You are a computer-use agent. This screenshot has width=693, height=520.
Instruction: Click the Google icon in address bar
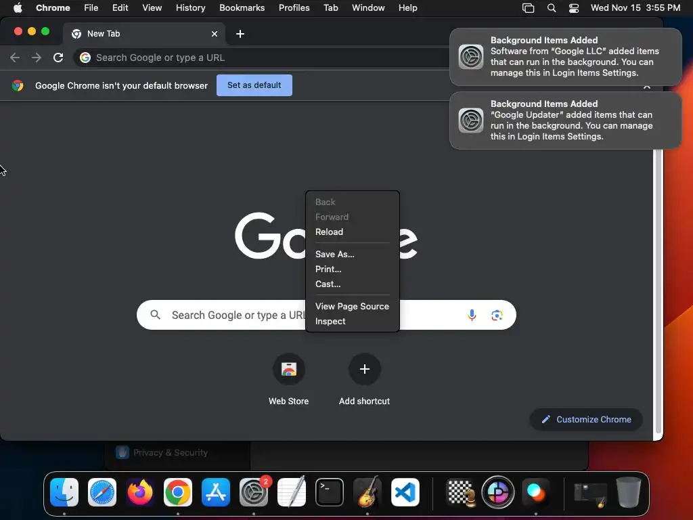(x=85, y=58)
